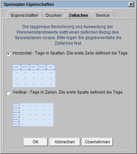Click the middle day header in horizontal preview

[34, 67]
